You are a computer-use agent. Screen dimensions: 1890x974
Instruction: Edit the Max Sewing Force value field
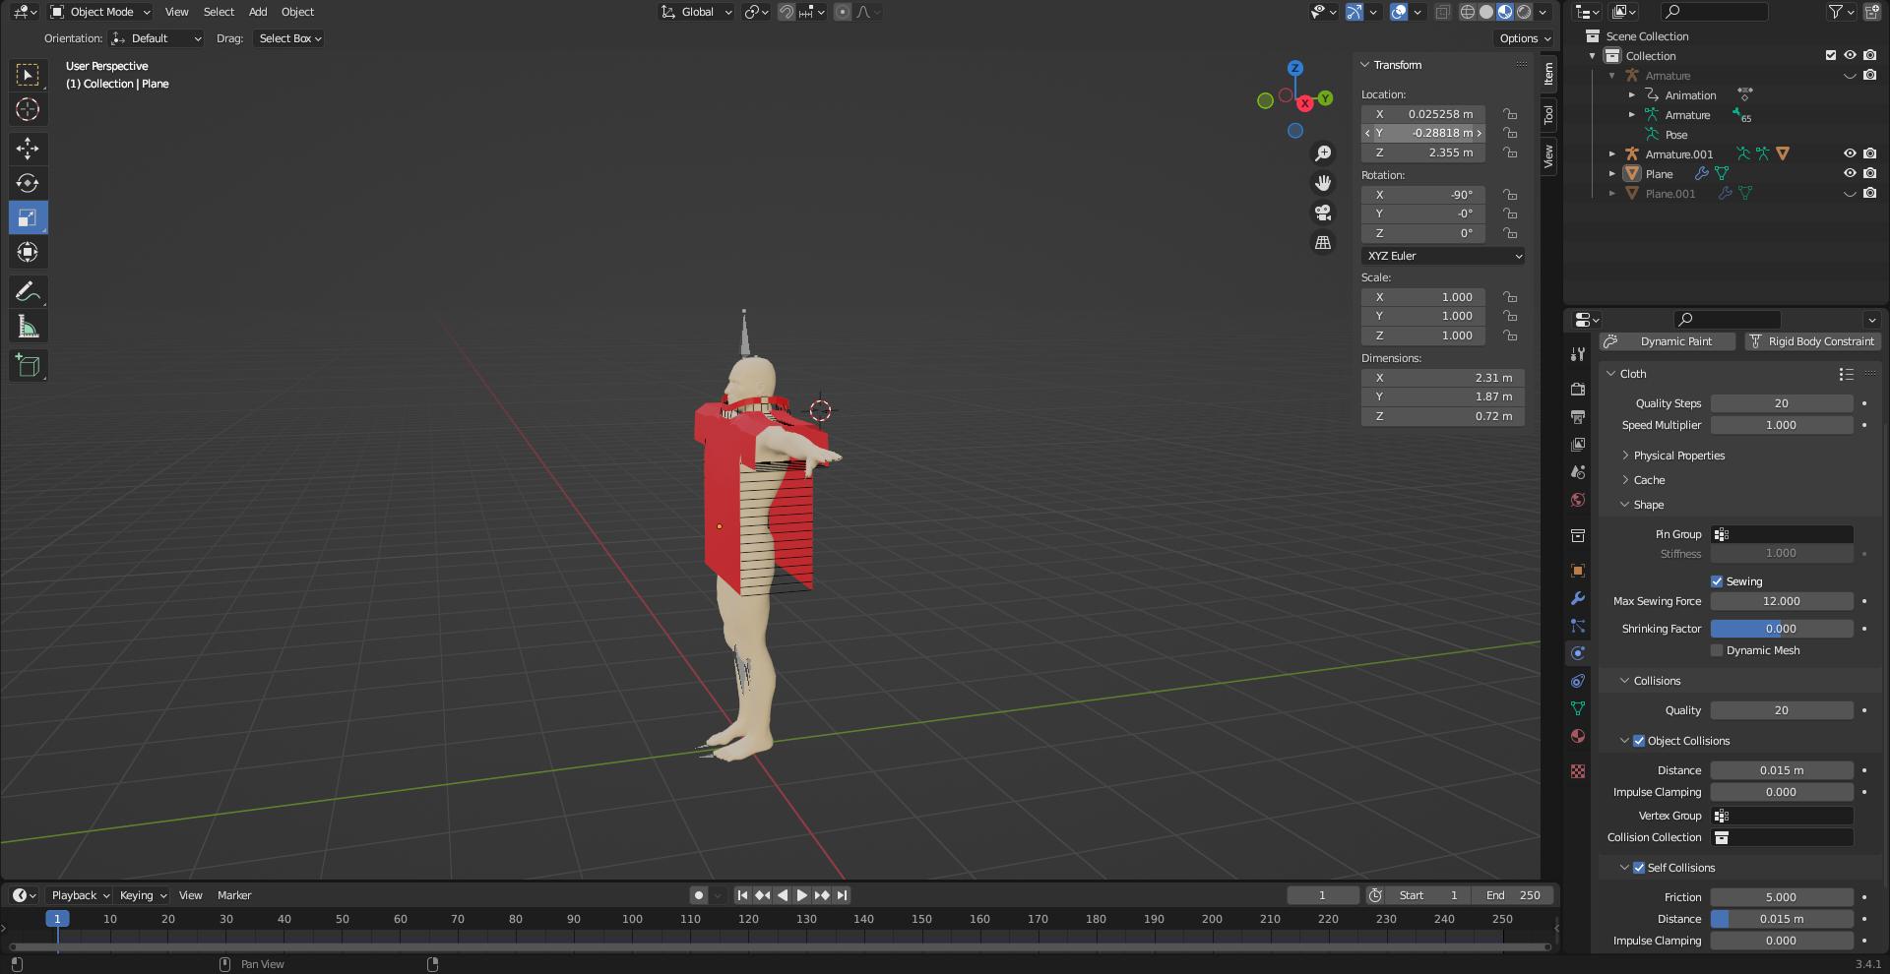pyautogui.click(x=1782, y=601)
